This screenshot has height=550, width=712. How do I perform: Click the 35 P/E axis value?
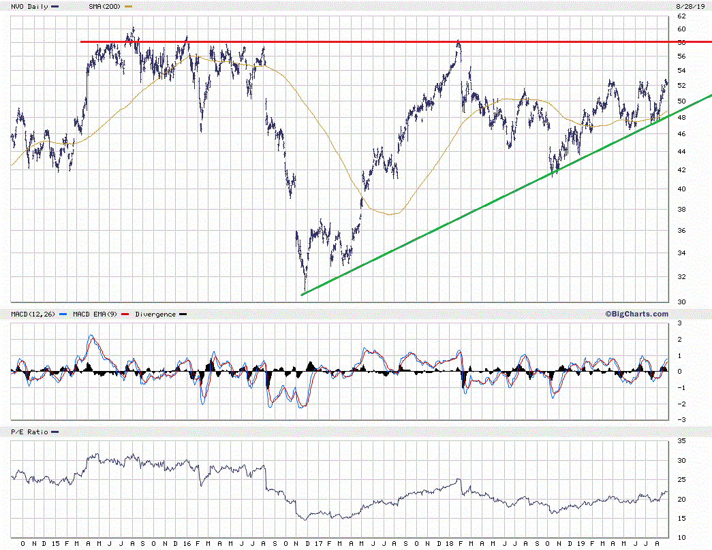tap(681, 440)
